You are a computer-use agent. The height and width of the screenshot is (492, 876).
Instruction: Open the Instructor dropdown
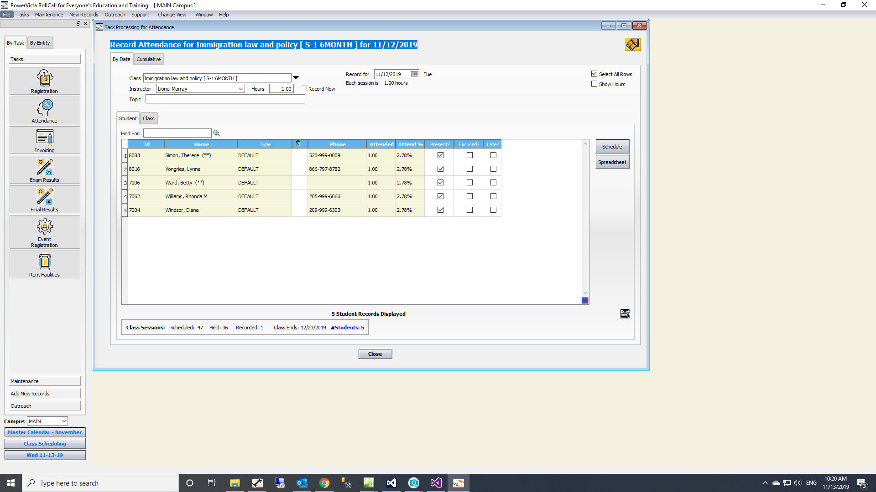pos(240,89)
